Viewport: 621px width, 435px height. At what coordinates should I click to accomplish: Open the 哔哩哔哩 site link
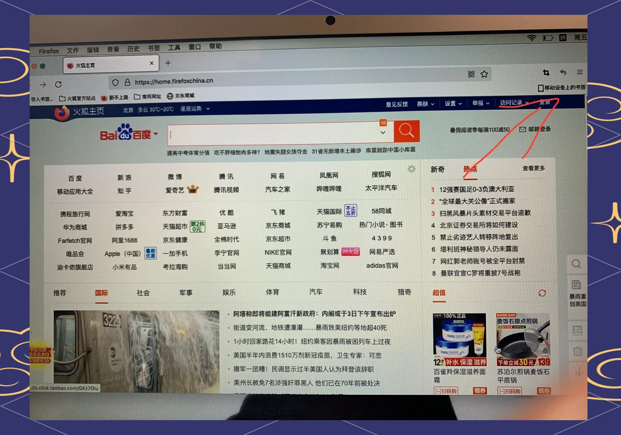pos(329,189)
